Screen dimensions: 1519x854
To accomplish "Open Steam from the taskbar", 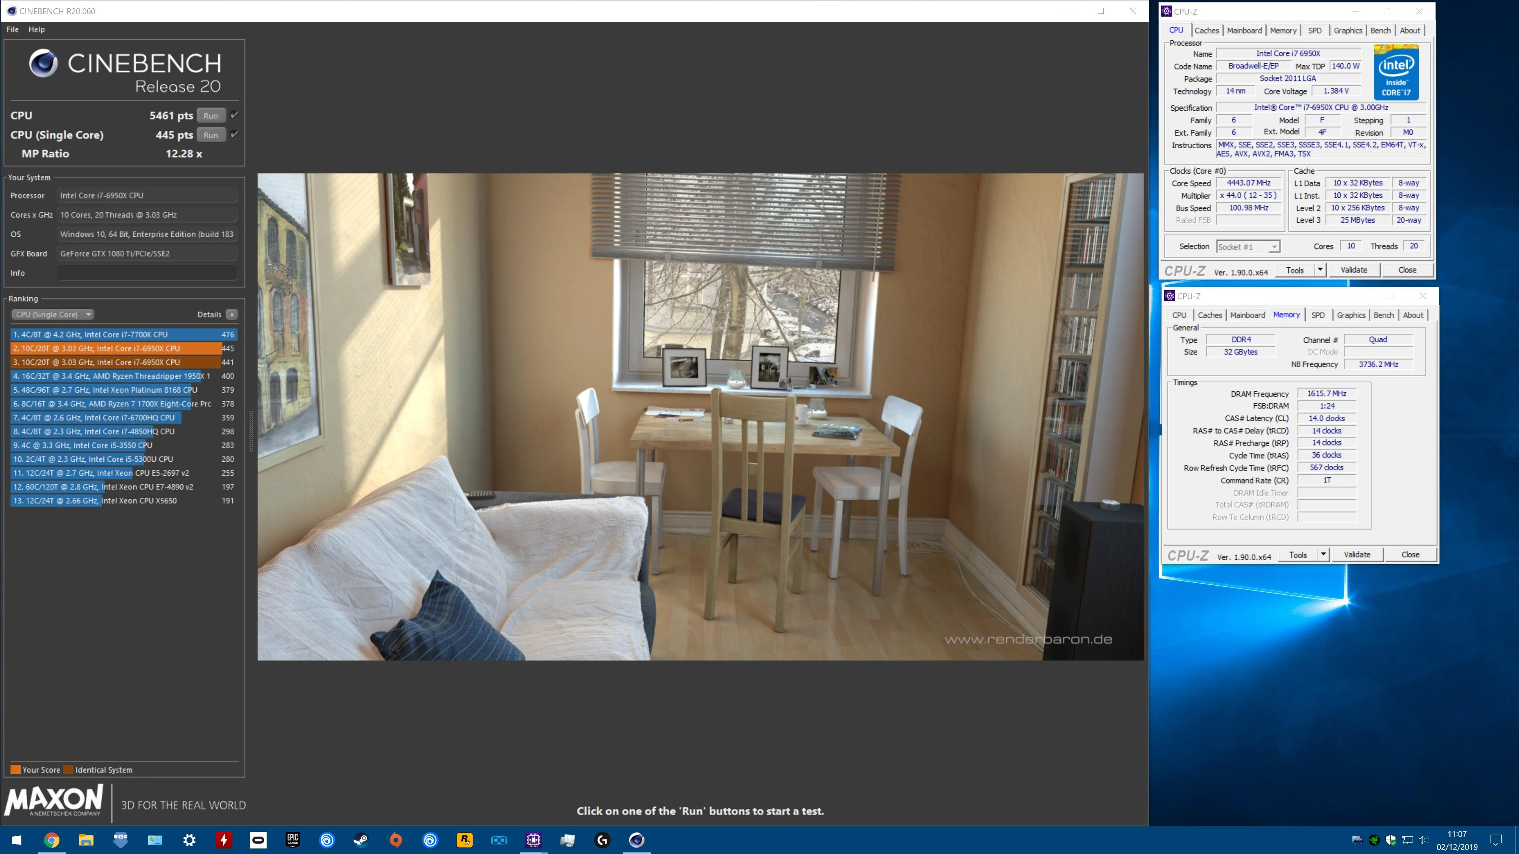I will [361, 840].
